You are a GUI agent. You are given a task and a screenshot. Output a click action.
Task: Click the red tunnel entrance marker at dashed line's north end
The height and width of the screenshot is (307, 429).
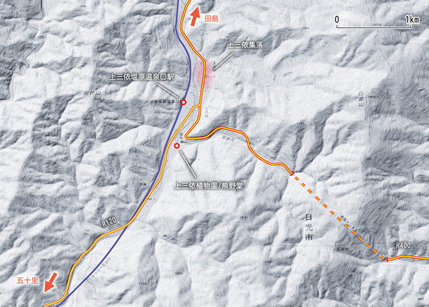tap(292, 173)
